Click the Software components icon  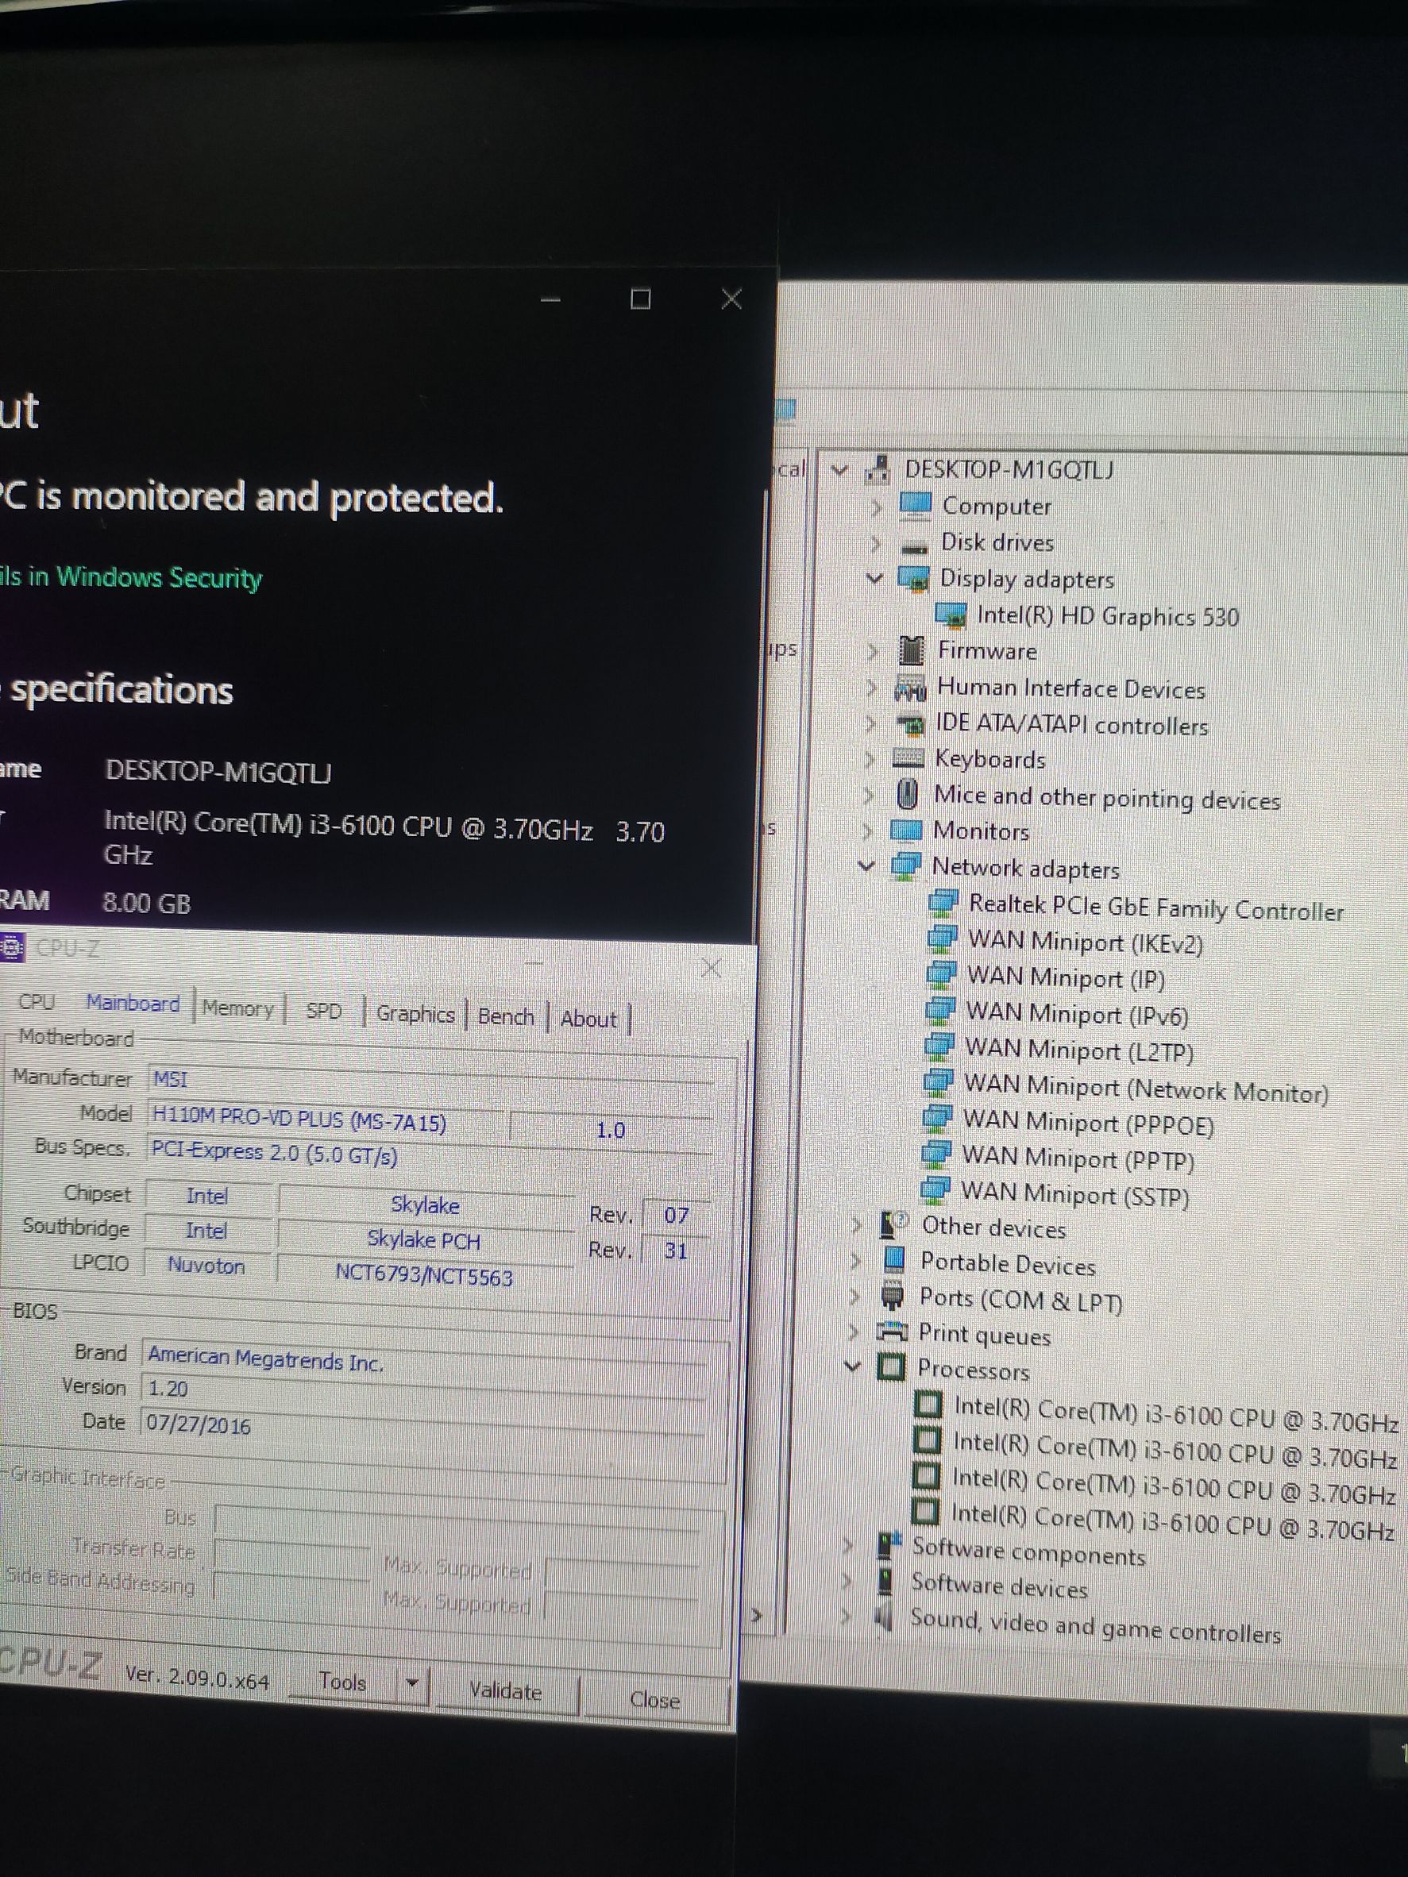pyautogui.click(x=888, y=1545)
